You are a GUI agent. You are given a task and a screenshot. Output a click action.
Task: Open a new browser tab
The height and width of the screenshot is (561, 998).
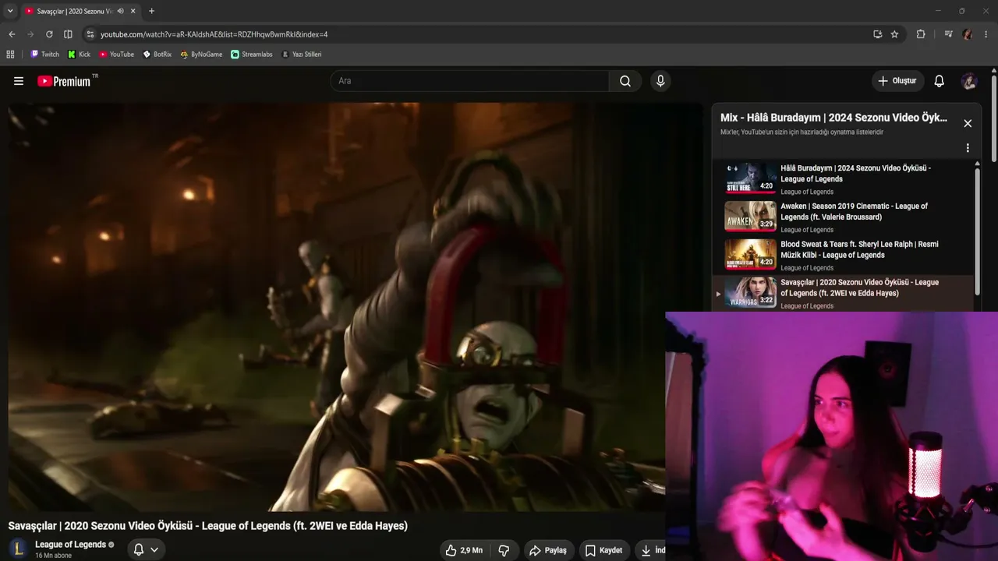click(151, 11)
